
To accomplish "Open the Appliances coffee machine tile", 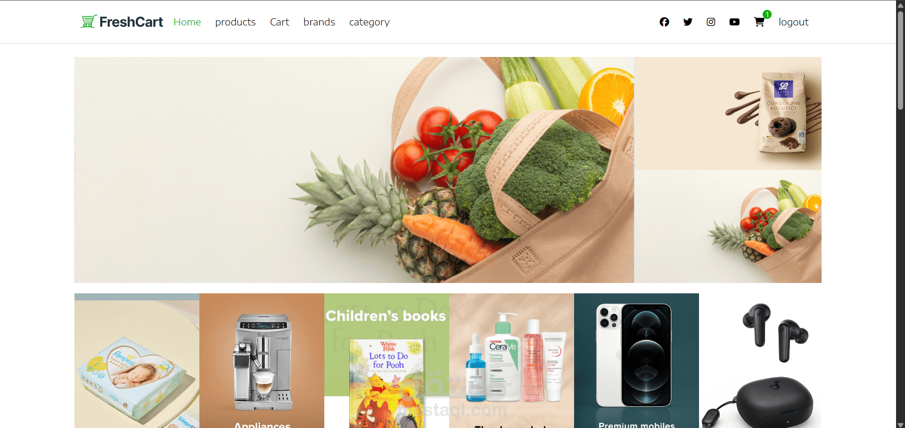I will click(x=262, y=361).
